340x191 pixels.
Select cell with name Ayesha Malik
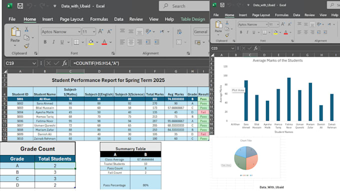tap(45, 112)
